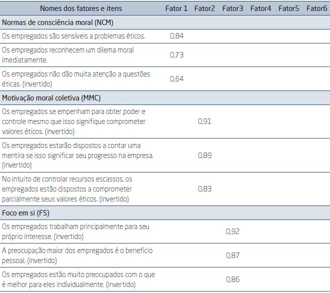Select the 0,91 loading value
This screenshot has height=293, width=330.
[205, 121]
